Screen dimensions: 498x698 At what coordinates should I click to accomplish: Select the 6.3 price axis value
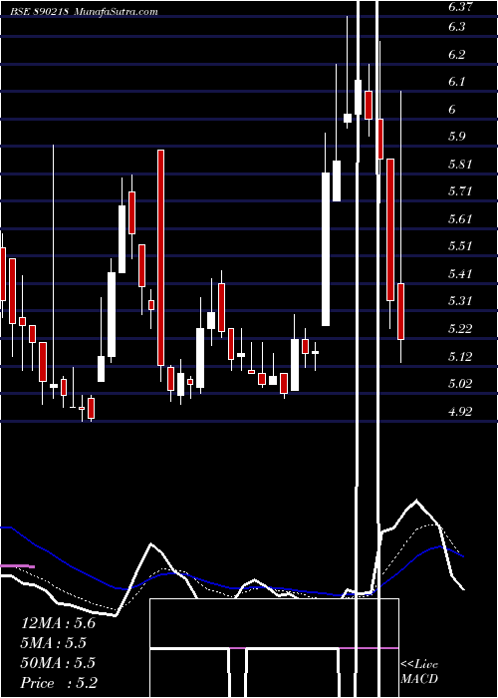point(457,27)
